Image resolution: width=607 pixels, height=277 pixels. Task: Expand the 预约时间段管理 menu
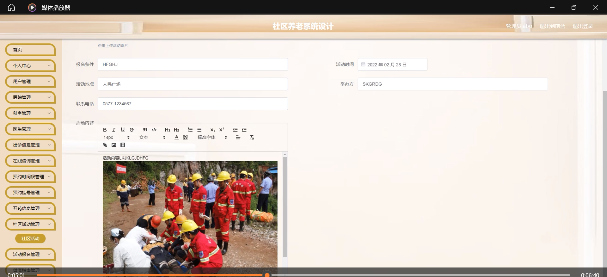coord(30,177)
